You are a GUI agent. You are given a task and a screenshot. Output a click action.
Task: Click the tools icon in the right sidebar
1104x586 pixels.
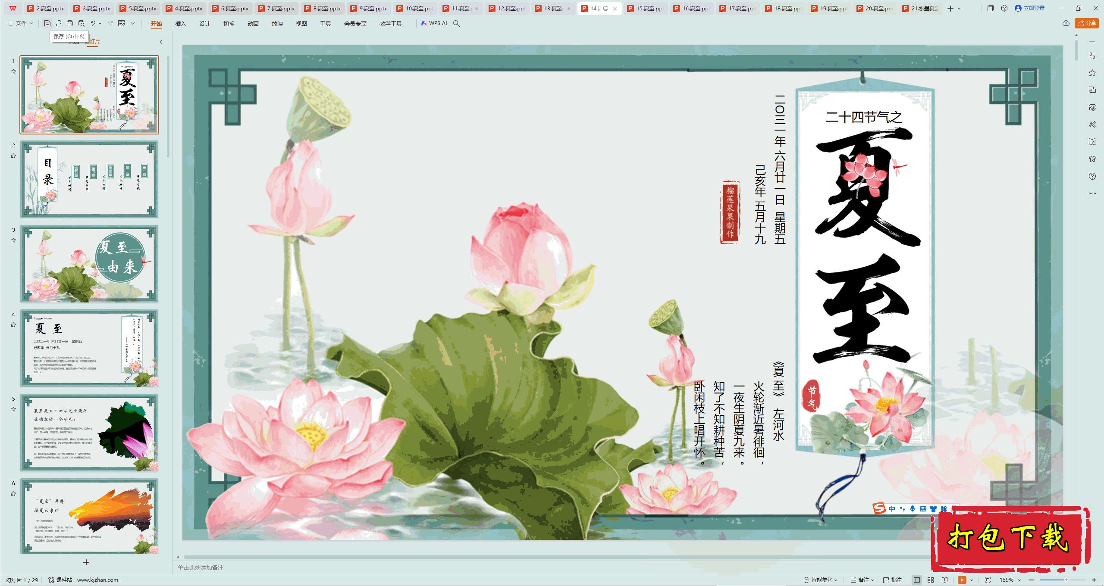tap(1092, 125)
